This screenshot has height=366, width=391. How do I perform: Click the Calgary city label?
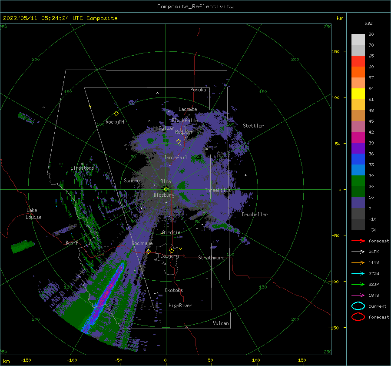169,256
